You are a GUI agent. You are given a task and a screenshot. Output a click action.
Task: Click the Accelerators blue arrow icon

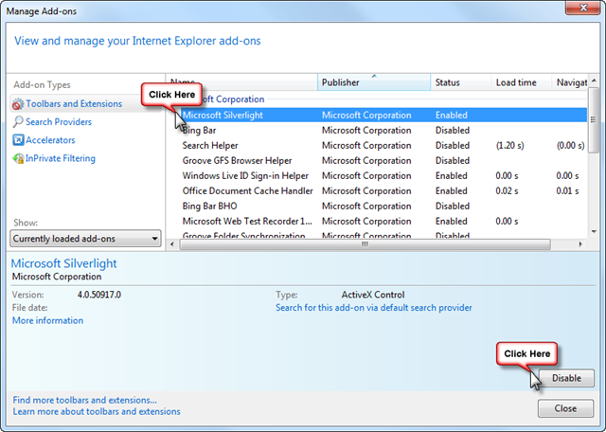pyautogui.click(x=18, y=140)
